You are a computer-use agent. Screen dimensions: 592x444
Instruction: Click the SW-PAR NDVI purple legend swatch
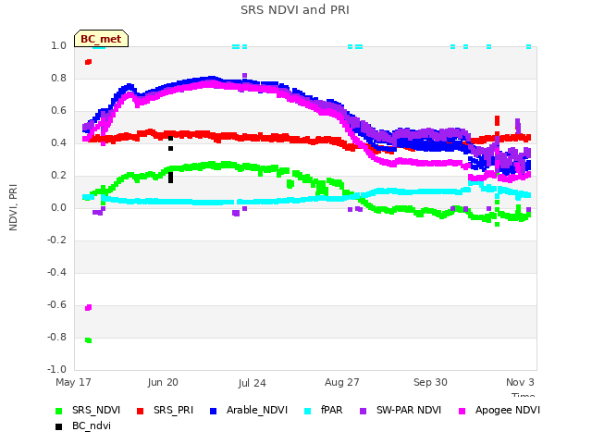(x=363, y=411)
